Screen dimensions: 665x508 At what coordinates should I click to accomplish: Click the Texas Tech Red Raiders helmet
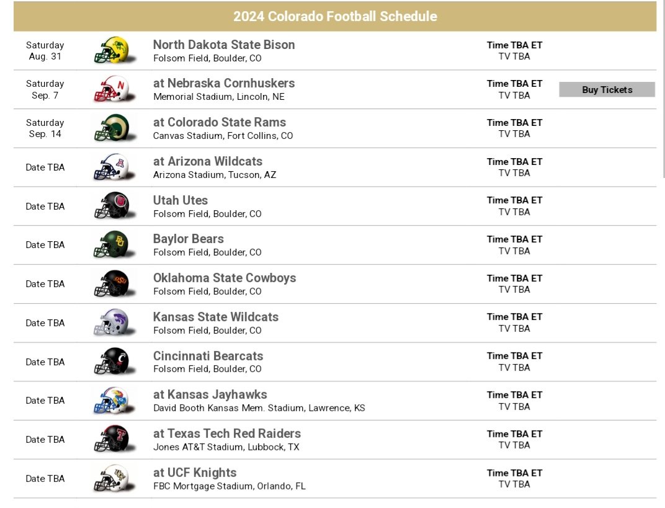pos(114,439)
